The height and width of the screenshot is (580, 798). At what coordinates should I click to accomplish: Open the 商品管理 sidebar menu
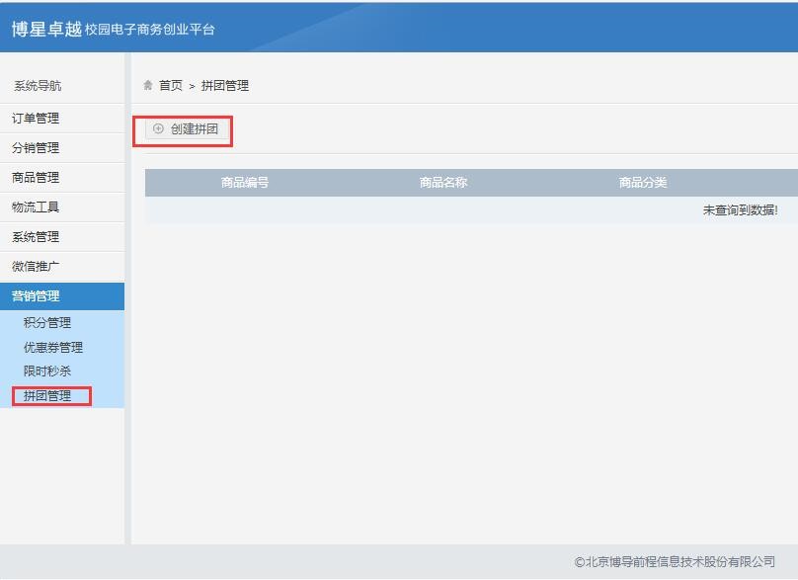36,178
